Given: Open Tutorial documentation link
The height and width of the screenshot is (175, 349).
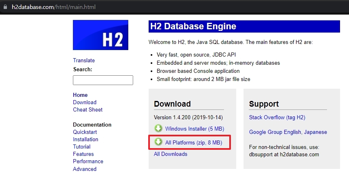Looking at the screenshot, I should pyautogui.click(x=82, y=147).
